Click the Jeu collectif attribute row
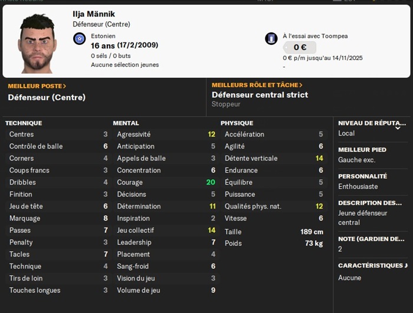 [x=166, y=230]
